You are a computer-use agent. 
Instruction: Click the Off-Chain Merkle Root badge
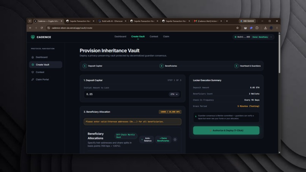[x=126, y=136]
